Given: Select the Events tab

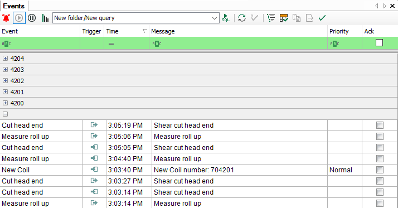Looking at the screenshot, I should click(x=14, y=6).
